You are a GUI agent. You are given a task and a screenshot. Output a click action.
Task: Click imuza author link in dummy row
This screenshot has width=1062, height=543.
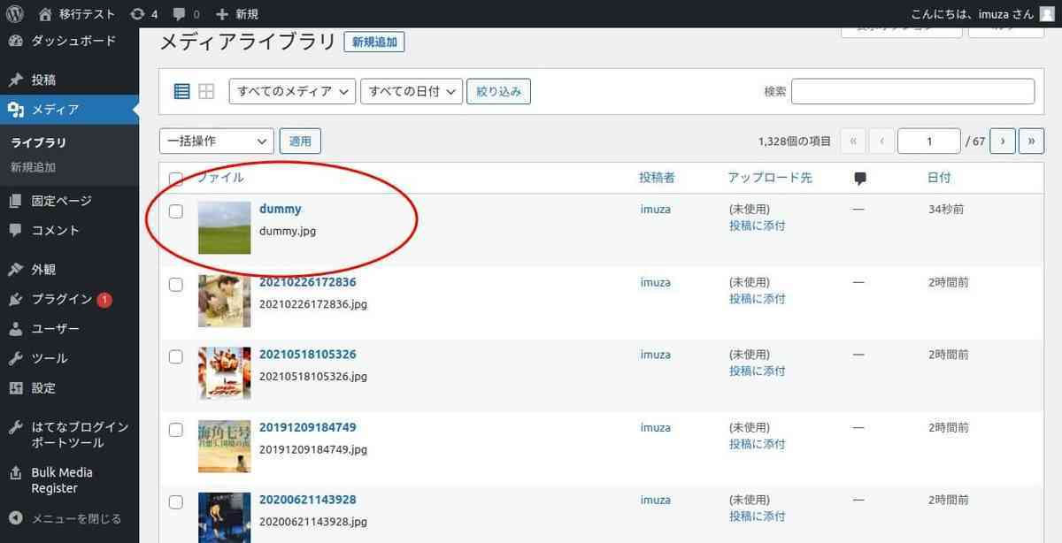656,210
